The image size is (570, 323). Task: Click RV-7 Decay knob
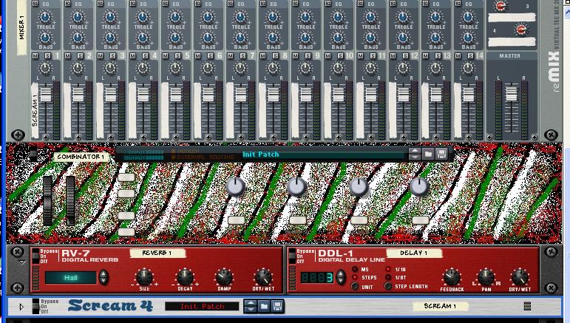[185, 277]
